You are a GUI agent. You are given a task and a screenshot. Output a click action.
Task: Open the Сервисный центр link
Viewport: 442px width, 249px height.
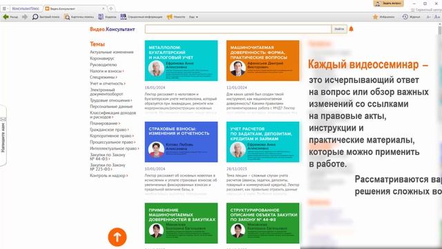tap(426, 10)
